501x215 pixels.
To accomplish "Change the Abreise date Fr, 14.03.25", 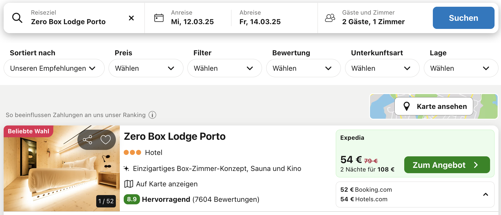I will pyautogui.click(x=260, y=18).
